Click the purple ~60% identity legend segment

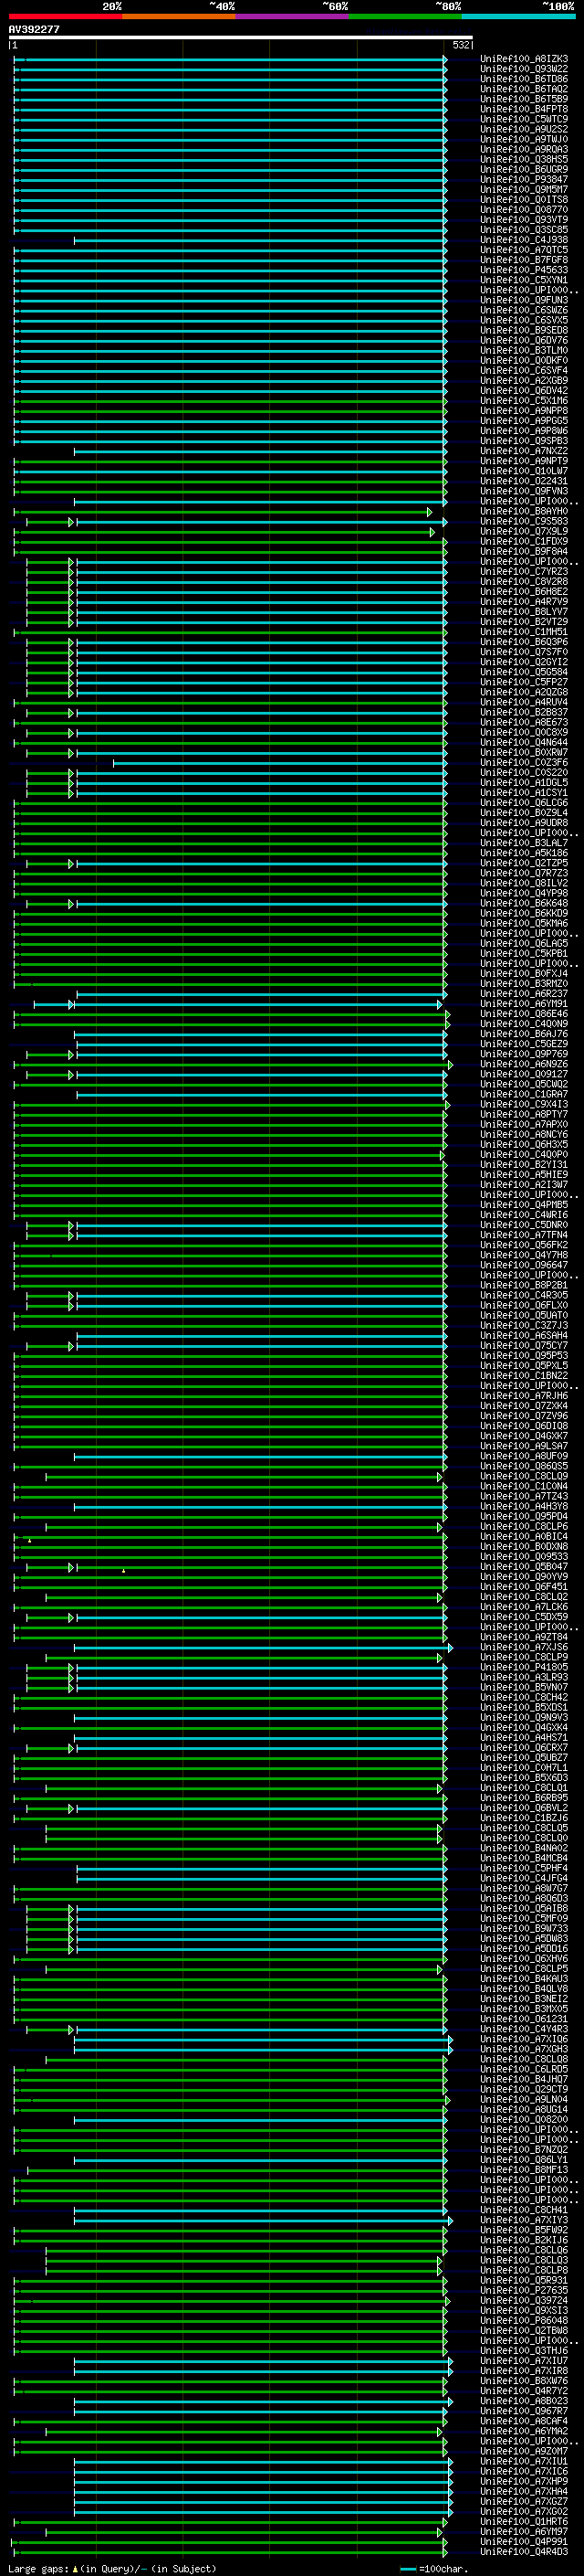(291, 16)
